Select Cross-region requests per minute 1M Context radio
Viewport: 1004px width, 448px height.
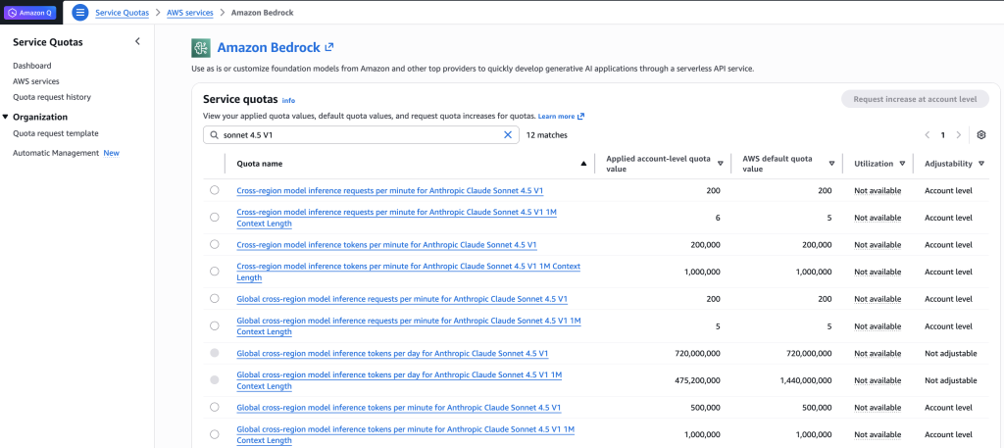click(x=215, y=217)
